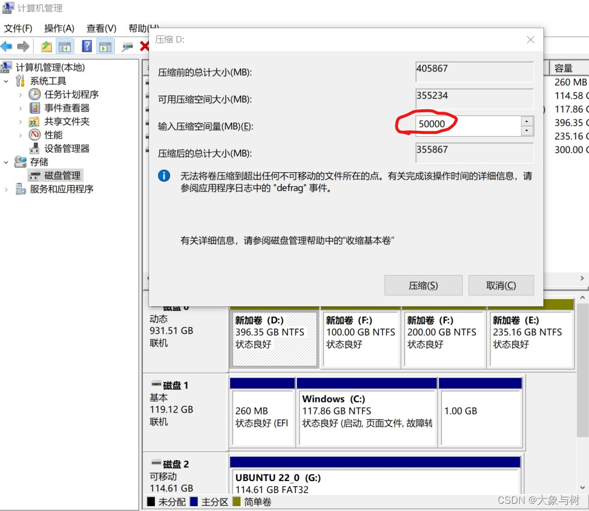Click the 计算机管理(本地) root node

point(50,67)
